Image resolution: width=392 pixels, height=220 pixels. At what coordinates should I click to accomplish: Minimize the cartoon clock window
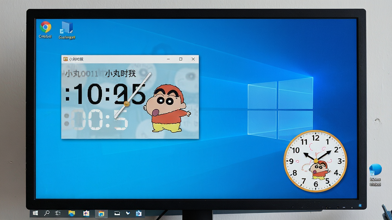[x=168, y=59]
